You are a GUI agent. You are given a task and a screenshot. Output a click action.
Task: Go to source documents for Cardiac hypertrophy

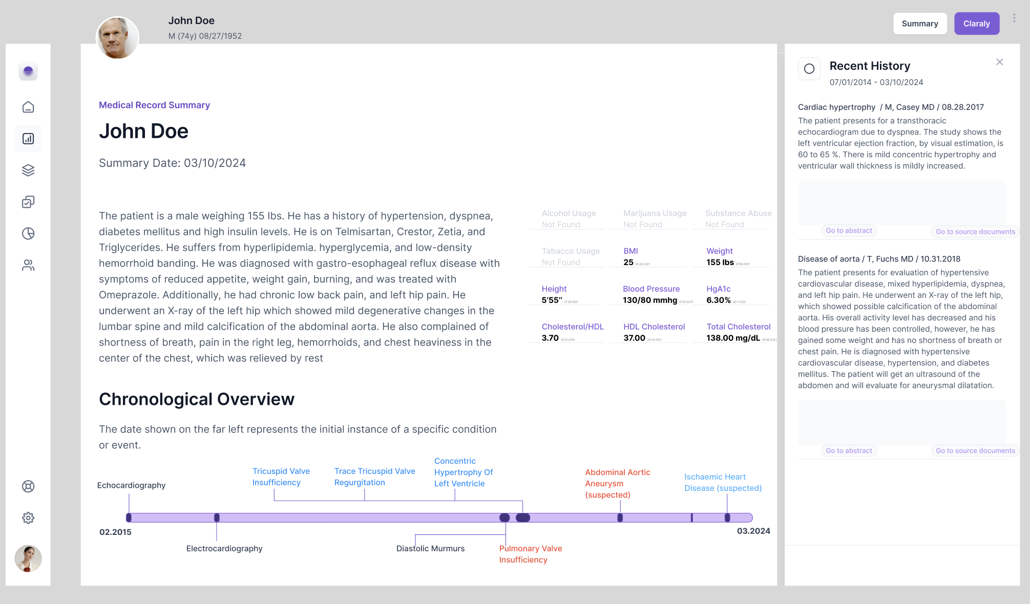point(975,232)
